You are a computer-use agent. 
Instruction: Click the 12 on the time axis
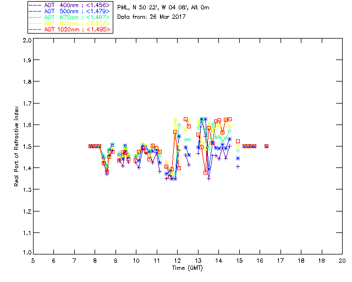click(177, 261)
